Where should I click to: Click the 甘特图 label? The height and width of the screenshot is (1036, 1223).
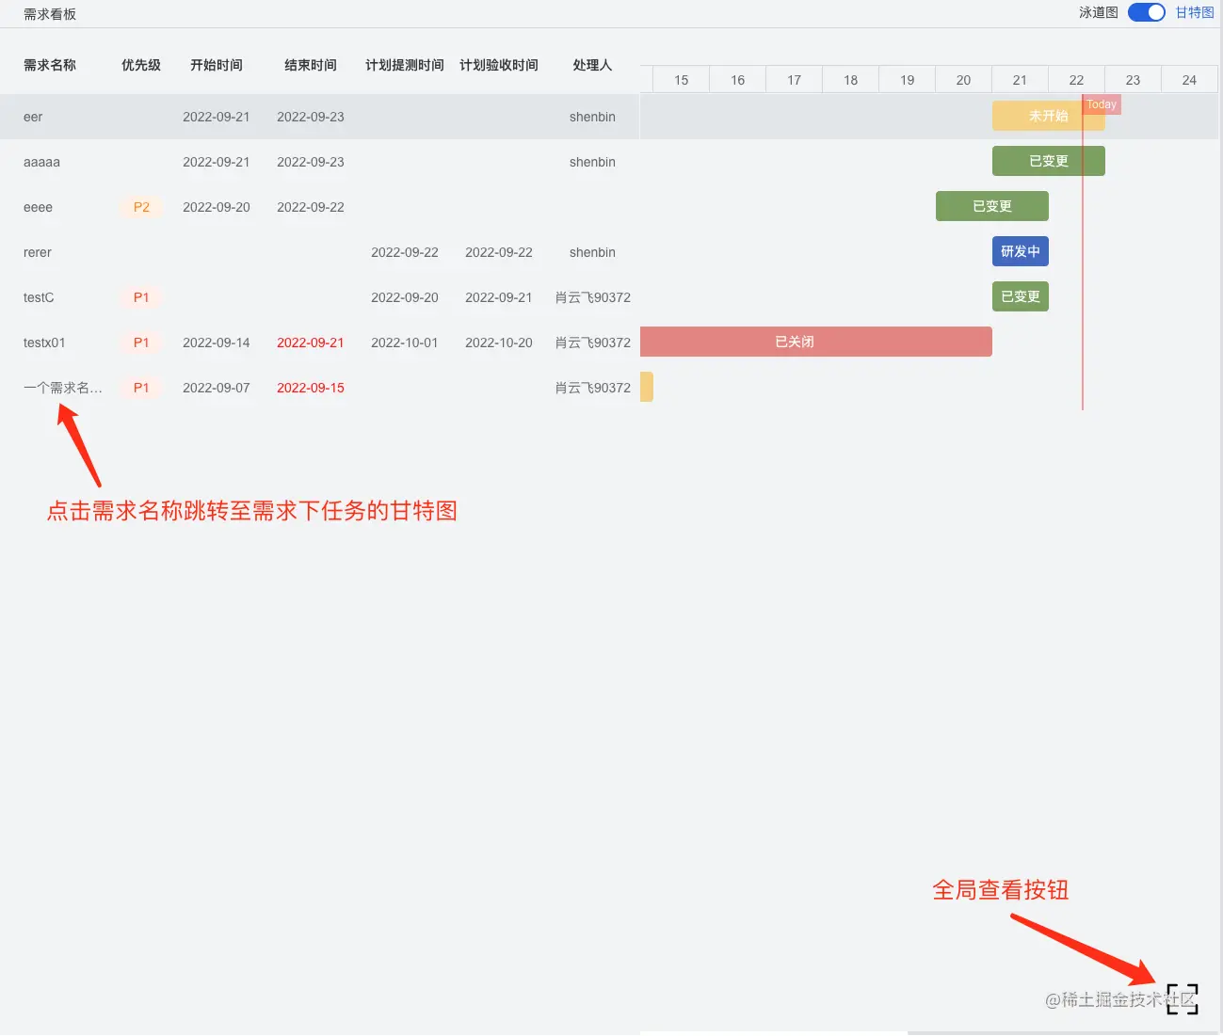pos(1195,12)
